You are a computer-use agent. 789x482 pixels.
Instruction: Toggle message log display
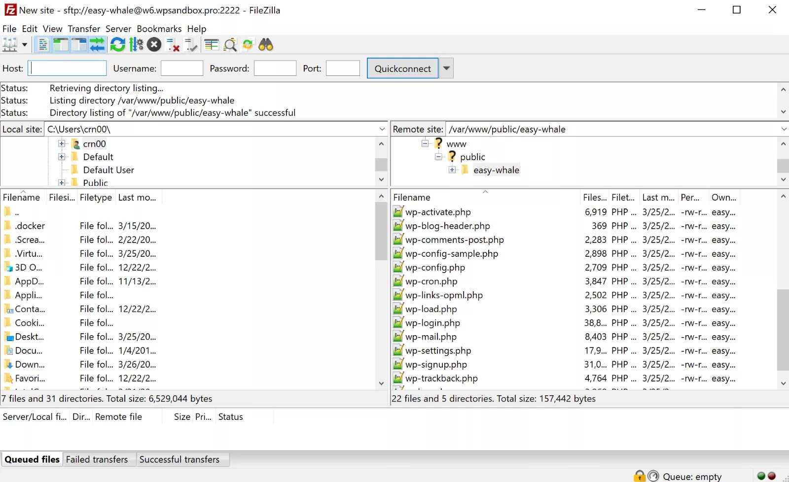click(43, 45)
